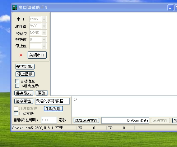Click the 停止显示 button
Image resolution: width=177 pixels, height=147 pixels.
coord(25,74)
